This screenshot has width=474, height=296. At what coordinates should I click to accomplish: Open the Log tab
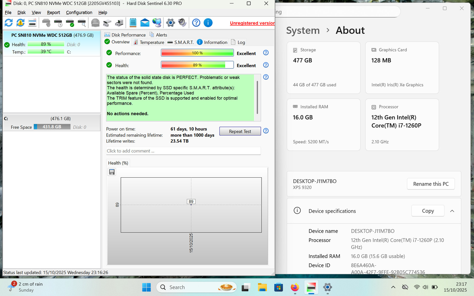(238, 42)
